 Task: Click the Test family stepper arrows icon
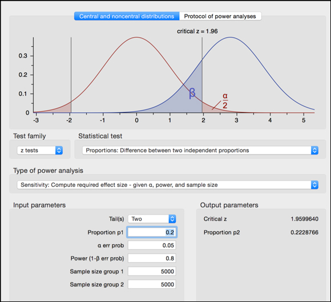(x=59, y=150)
